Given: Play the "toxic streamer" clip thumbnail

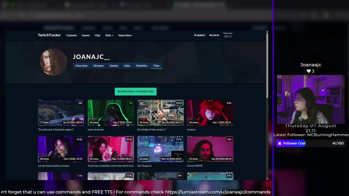Looking at the screenshot, I should [111, 113].
